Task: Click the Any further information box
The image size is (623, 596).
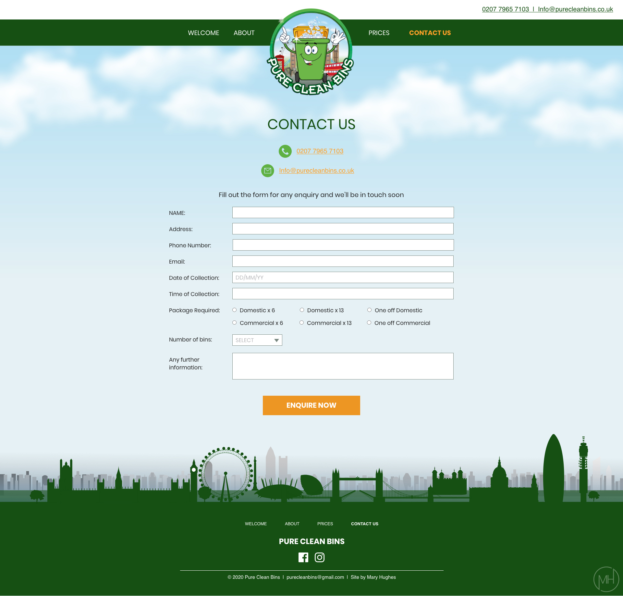Action: 343,366
